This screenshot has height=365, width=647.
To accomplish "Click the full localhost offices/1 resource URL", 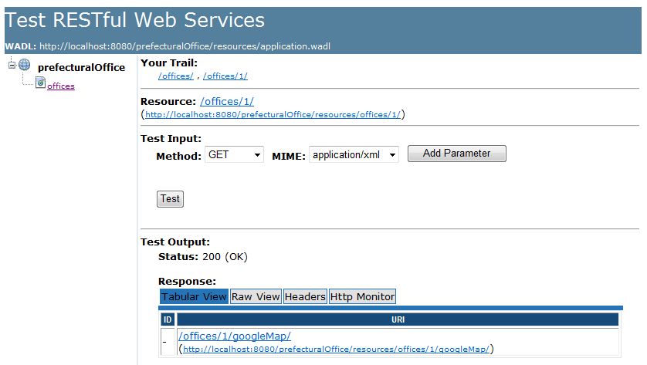I will coord(273,114).
